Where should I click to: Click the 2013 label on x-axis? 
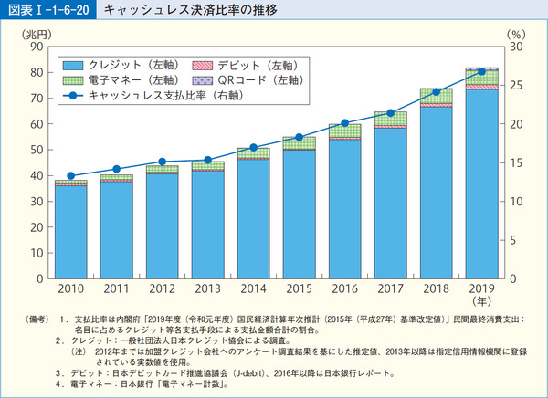[207, 290]
